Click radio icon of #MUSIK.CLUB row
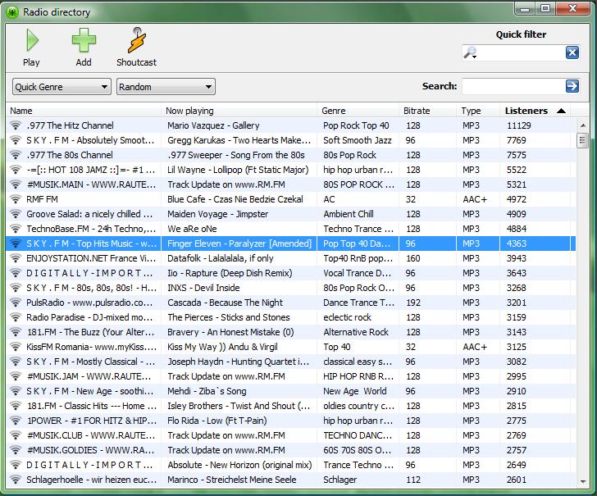This screenshot has width=597, height=496. point(16,435)
